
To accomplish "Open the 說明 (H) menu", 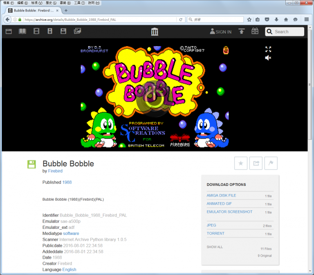I will (94, 3).
